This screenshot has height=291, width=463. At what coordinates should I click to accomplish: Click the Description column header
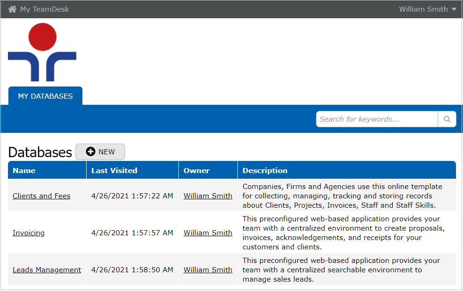coord(347,170)
